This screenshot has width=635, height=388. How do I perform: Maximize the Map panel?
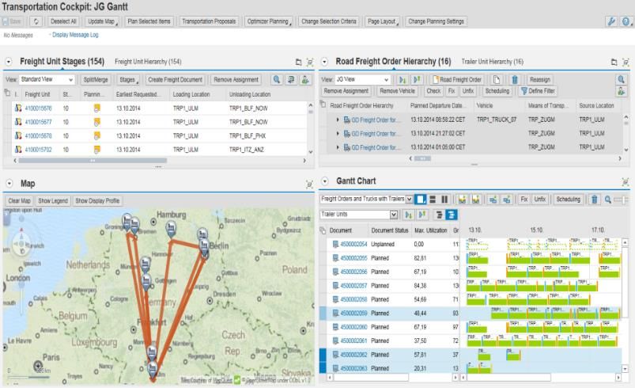[x=309, y=184]
